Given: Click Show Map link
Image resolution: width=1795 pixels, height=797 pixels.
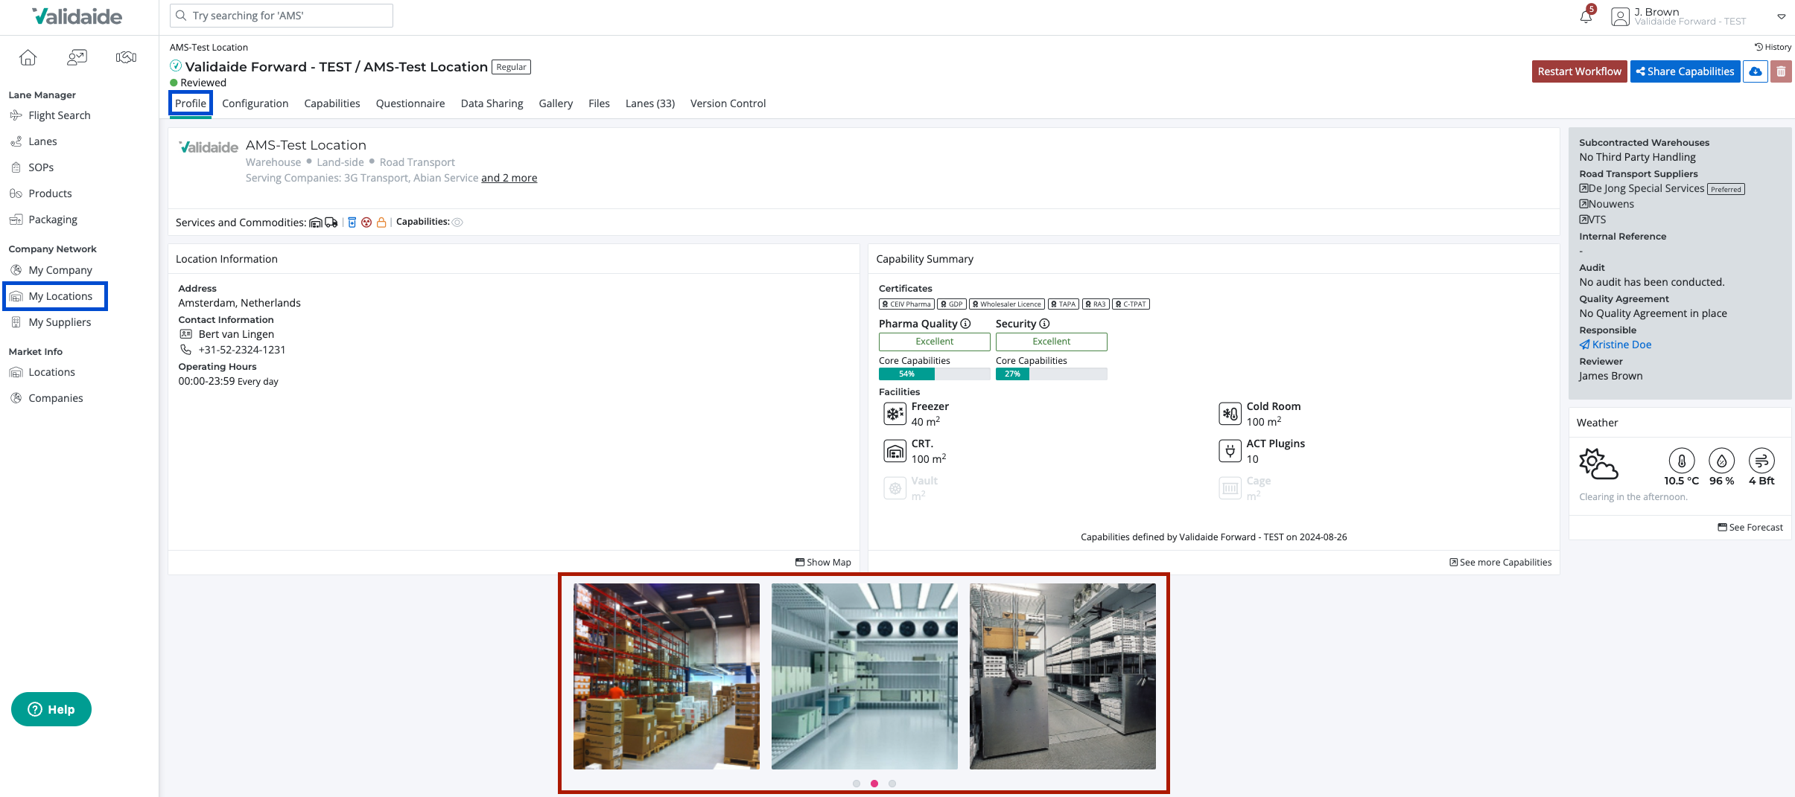Looking at the screenshot, I should (823, 563).
